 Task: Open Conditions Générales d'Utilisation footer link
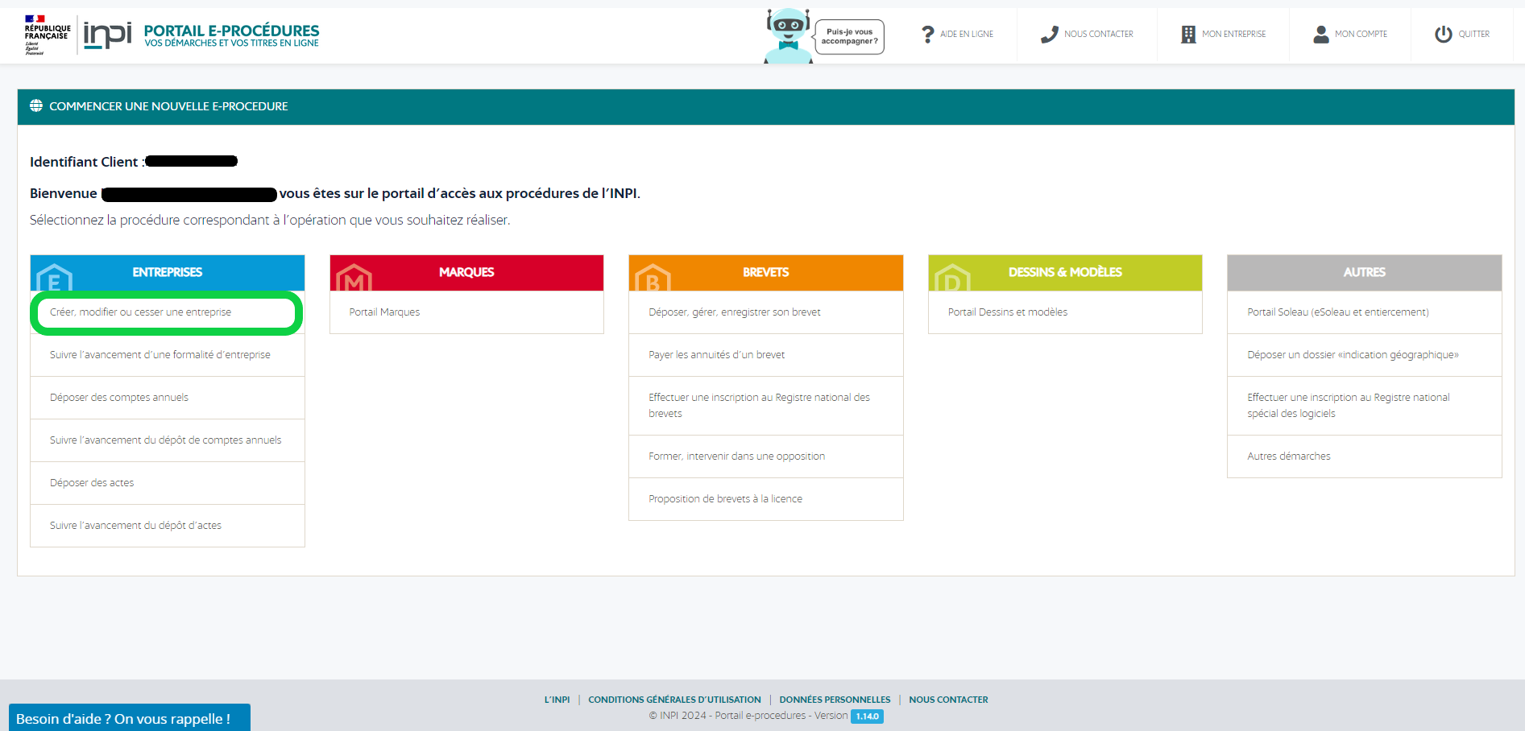click(674, 700)
